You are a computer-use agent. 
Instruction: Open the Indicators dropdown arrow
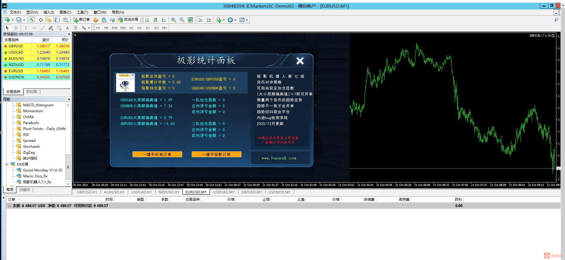[x=224, y=20]
